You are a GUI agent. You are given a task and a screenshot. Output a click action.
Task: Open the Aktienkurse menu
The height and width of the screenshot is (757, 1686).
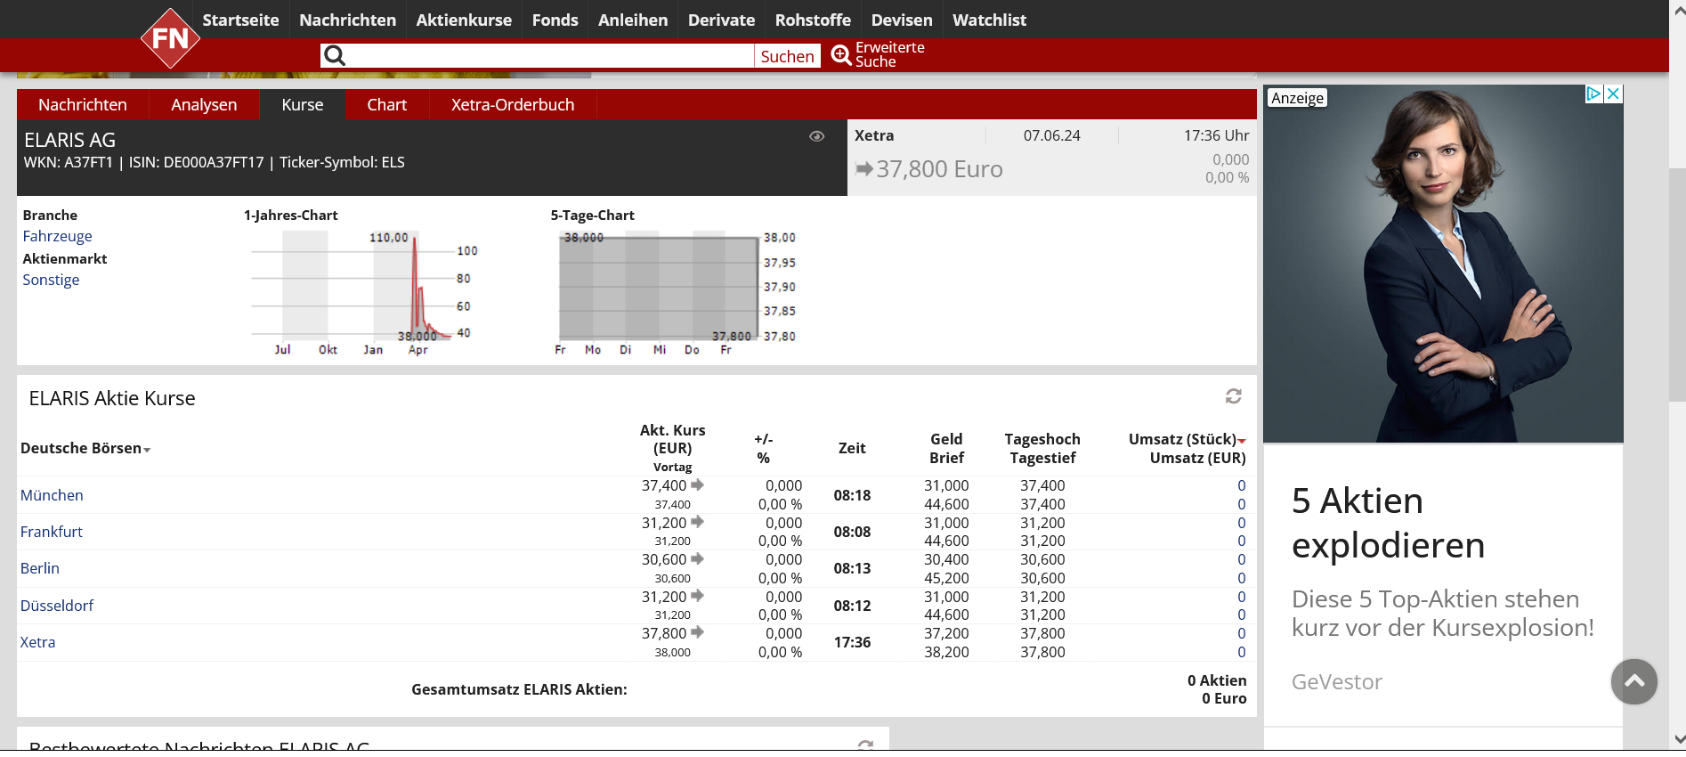[464, 20]
